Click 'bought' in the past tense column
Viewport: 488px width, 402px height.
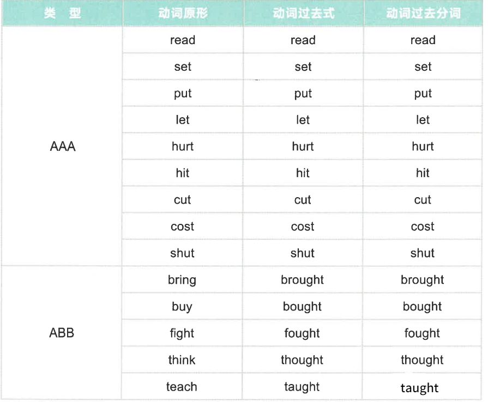tap(303, 306)
